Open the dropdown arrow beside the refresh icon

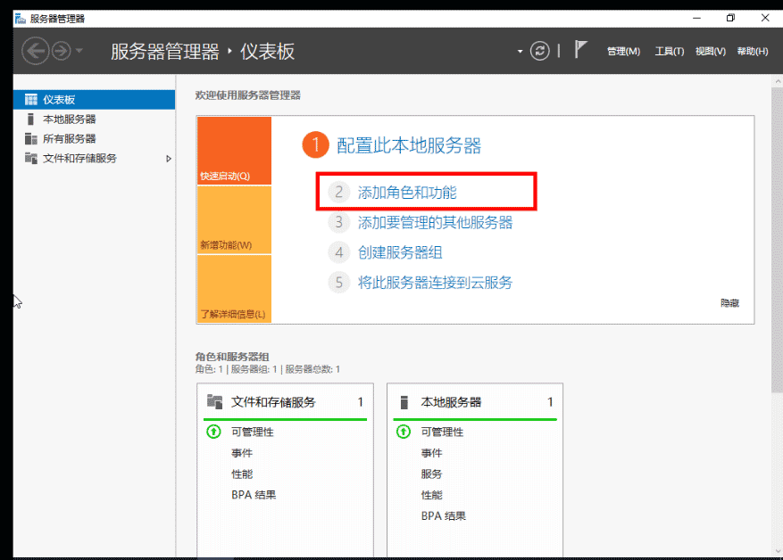[519, 51]
